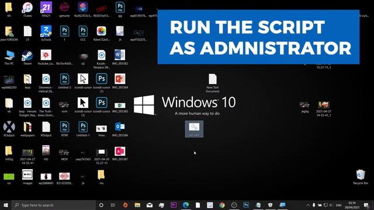
Task: Select the Untitled-1 Photoshop file
Action: click(83, 129)
